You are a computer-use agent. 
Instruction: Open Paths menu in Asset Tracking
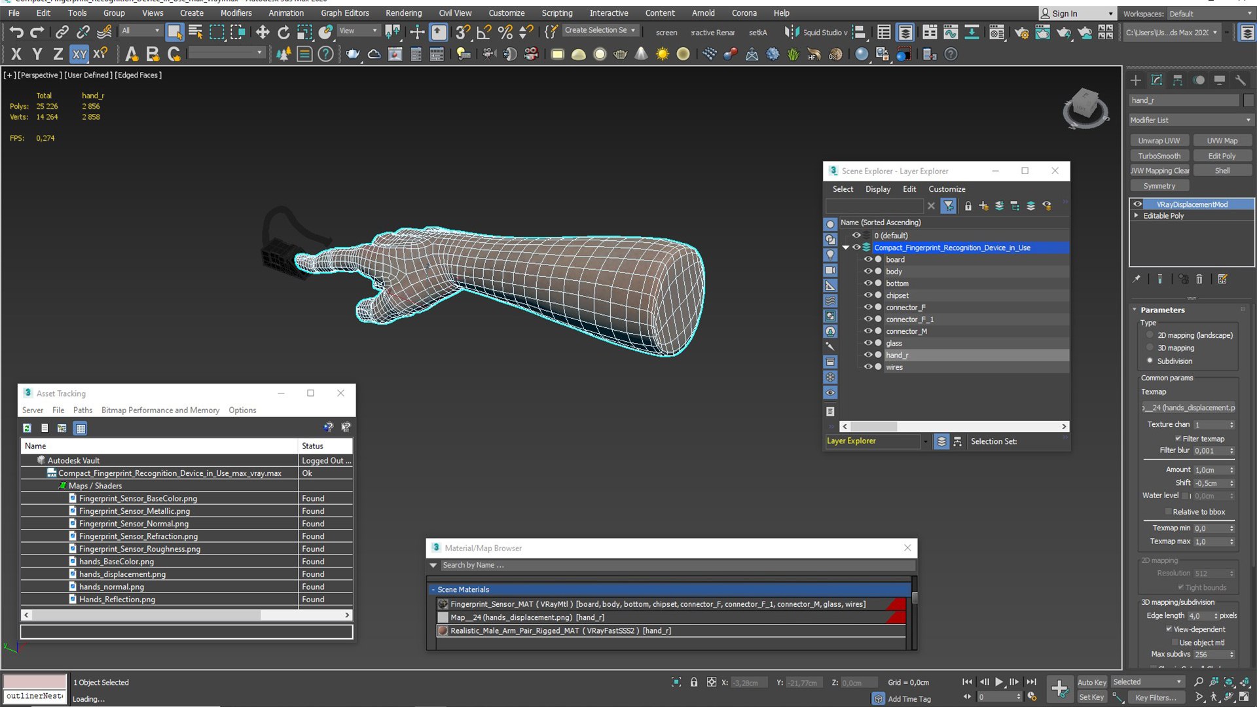click(82, 410)
